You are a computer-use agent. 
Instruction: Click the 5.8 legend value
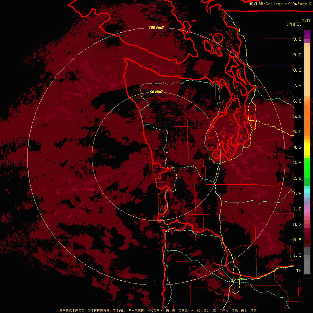coord(297,117)
